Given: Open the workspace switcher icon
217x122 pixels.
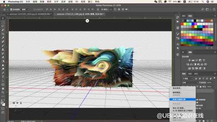Looking at the screenshot, I should tap(207, 9).
